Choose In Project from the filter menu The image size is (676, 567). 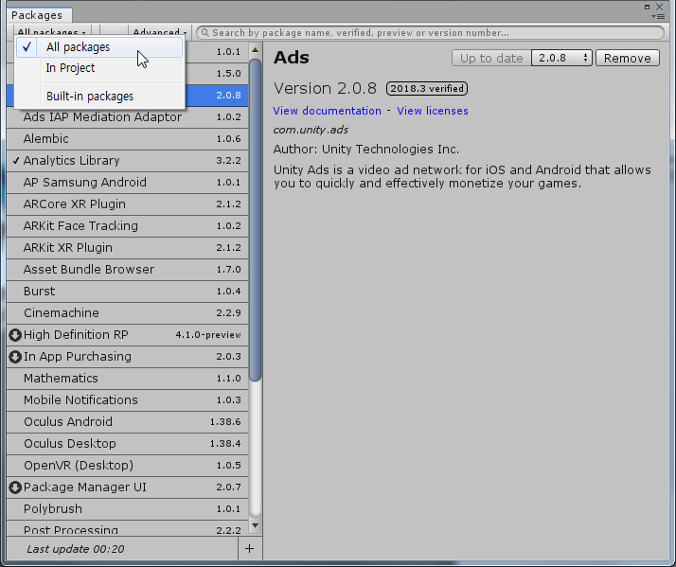tap(99, 68)
